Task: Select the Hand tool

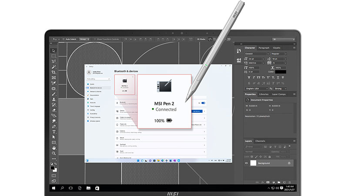Action: [54, 148]
